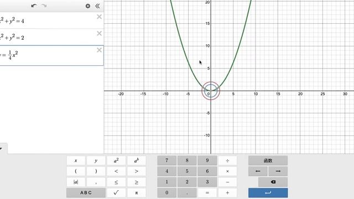Insert a comma from the keypad
The height and width of the screenshot is (199, 354).
click(96, 182)
